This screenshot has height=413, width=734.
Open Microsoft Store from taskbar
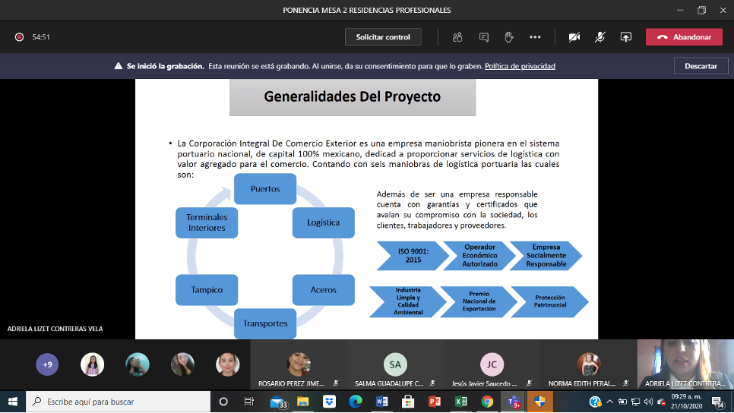click(408, 402)
